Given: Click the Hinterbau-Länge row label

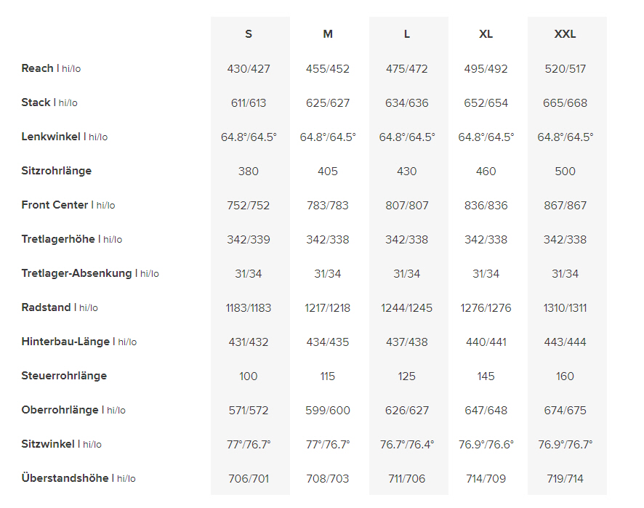Looking at the screenshot, I should coord(65,342).
